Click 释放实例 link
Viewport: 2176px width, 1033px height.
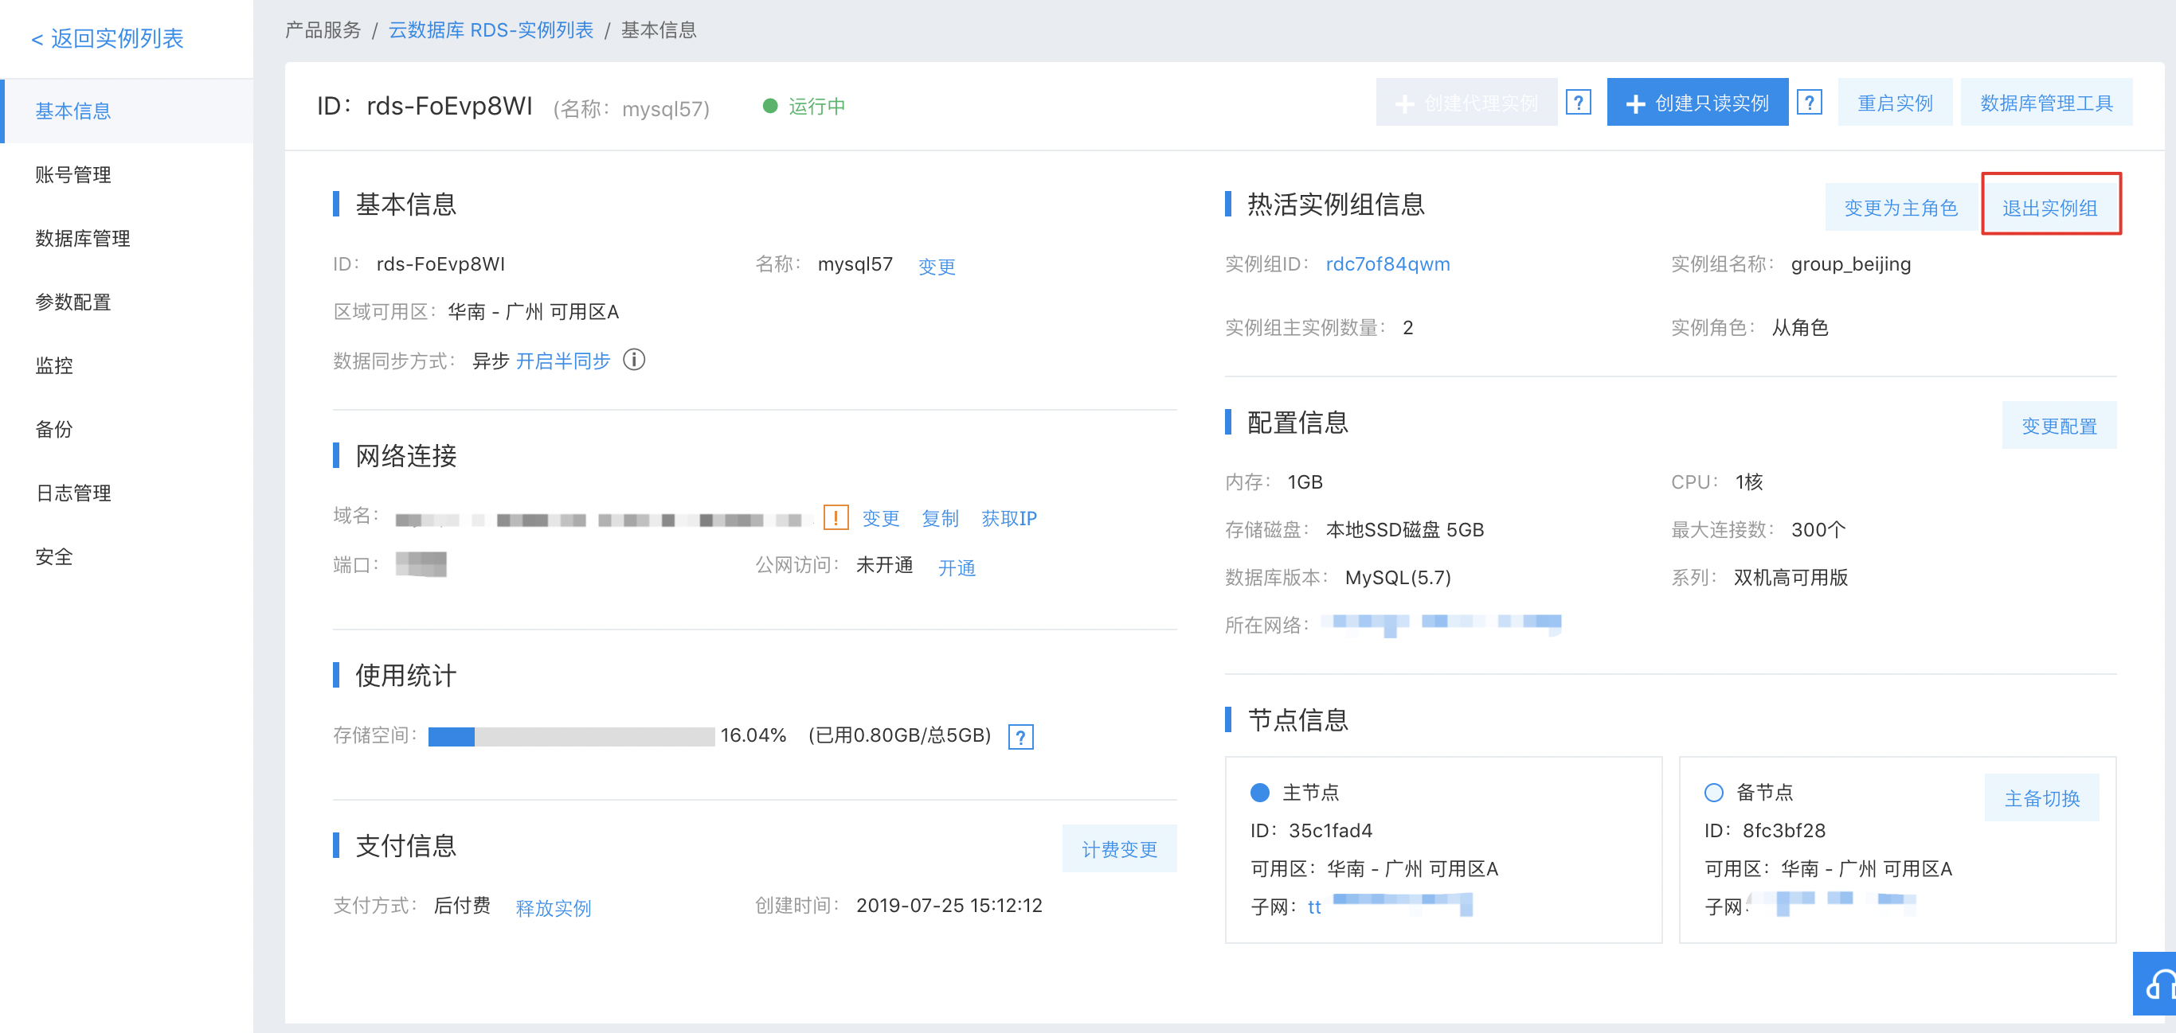[554, 908]
